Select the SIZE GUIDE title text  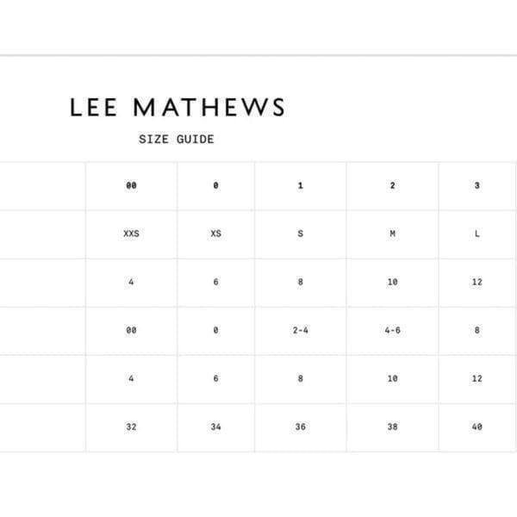pos(177,139)
